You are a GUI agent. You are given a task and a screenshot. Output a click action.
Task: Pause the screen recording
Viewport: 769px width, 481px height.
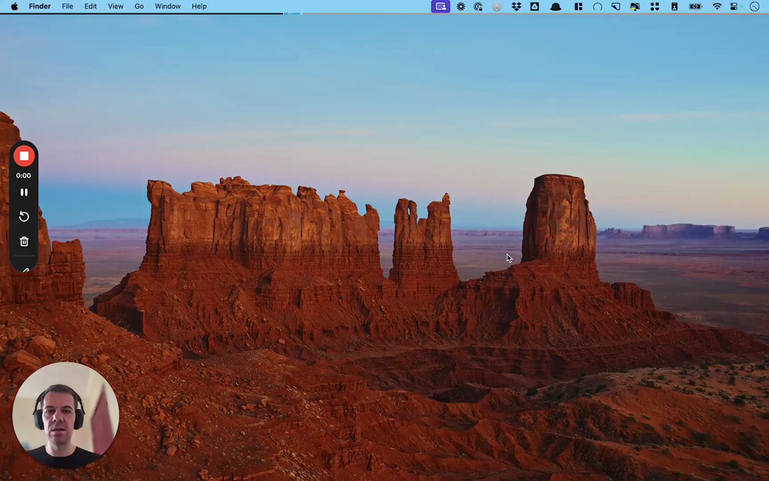pyautogui.click(x=23, y=192)
